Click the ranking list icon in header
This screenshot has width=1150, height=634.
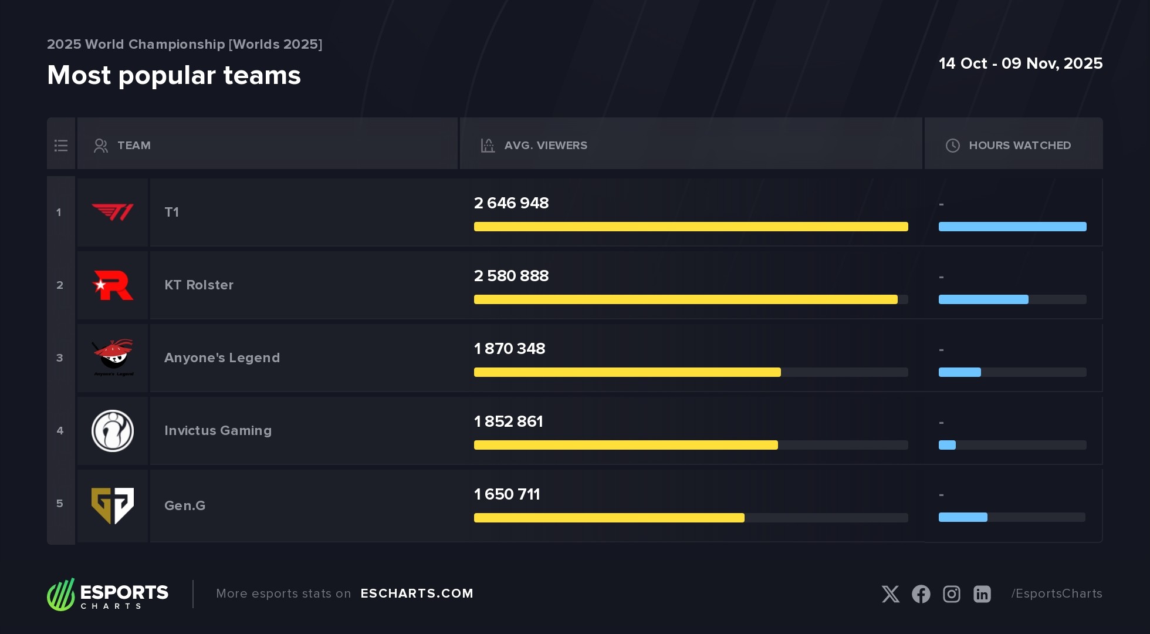[61, 145]
